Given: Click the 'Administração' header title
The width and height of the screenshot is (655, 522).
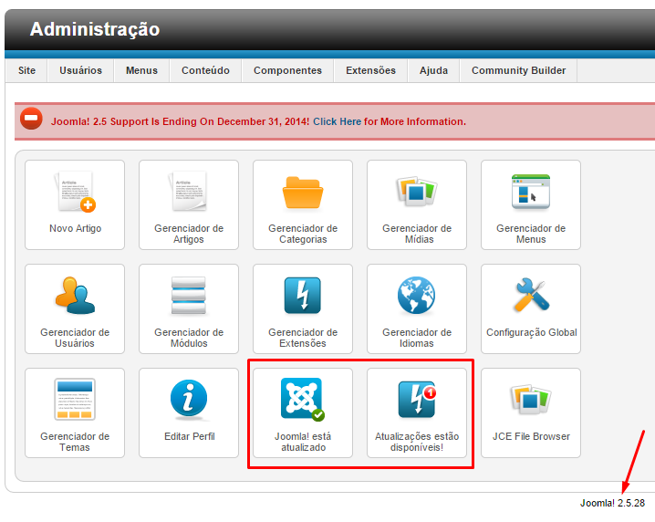Looking at the screenshot, I should point(95,29).
